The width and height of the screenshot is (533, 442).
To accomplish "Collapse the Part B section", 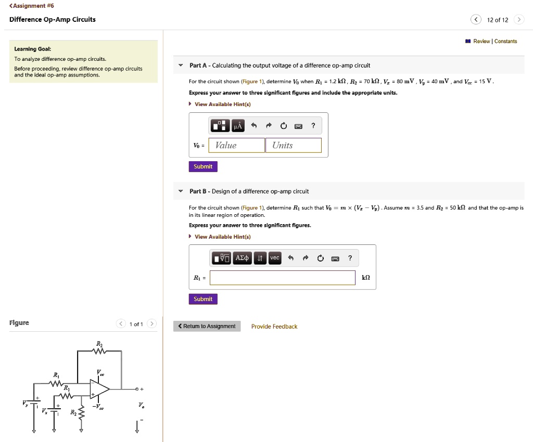I will click(181, 191).
